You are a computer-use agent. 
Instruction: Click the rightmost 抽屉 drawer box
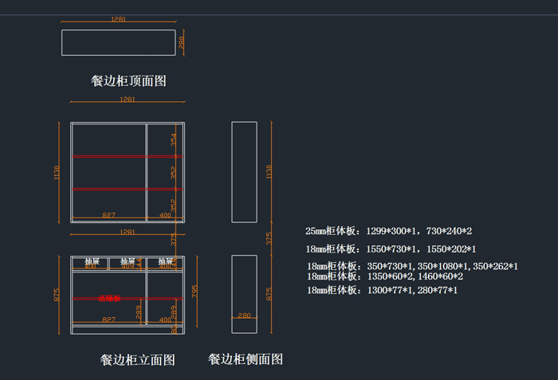[x=165, y=262]
